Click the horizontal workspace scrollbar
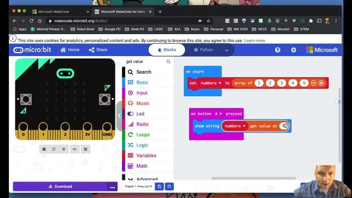The height and width of the screenshot is (198, 352). [254, 178]
